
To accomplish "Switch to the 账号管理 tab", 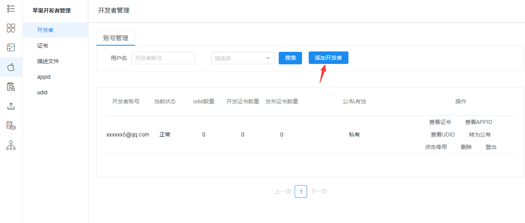I will click(116, 38).
